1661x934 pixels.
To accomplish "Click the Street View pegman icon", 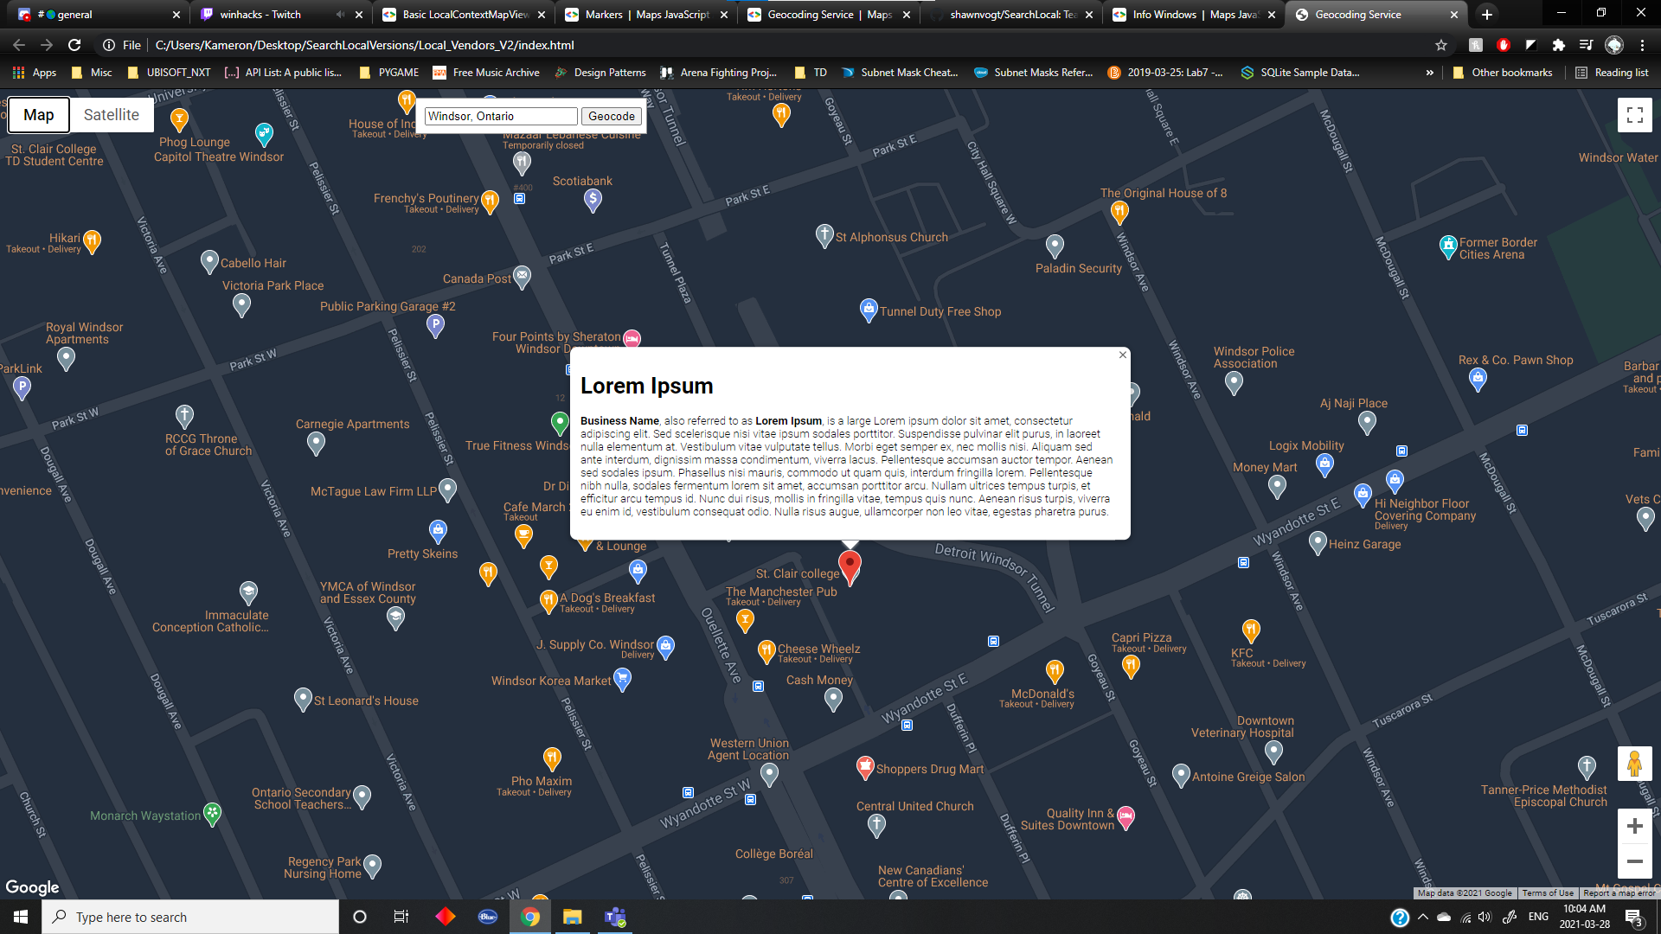I will coord(1634,764).
